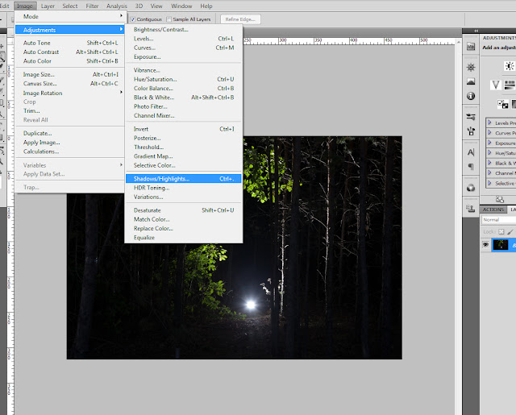Open the Info panel icon
Screen dimensions: 516x415
tap(470, 97)
